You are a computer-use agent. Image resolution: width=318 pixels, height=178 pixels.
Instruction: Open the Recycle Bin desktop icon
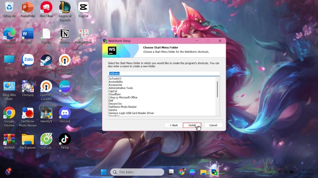coord(9,9)
